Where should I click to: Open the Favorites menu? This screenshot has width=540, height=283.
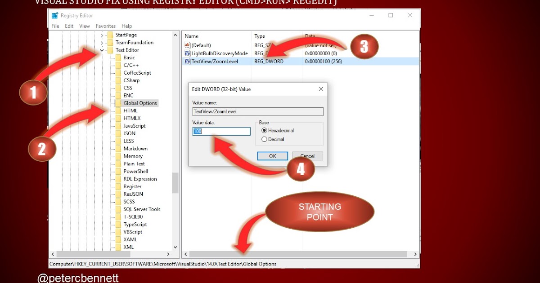tap(106, 26)
